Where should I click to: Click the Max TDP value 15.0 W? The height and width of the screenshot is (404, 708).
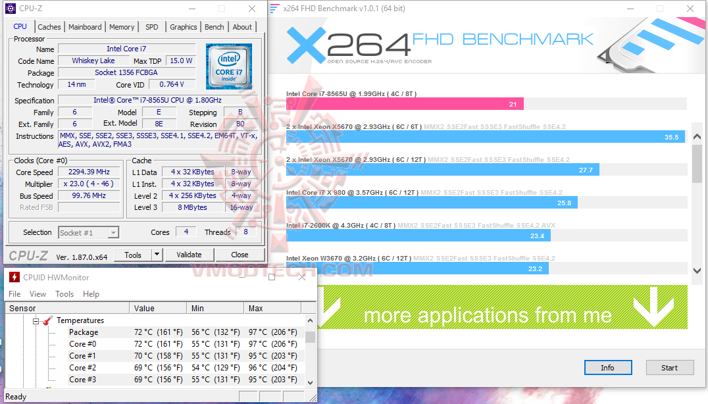(x=181, y=61)
